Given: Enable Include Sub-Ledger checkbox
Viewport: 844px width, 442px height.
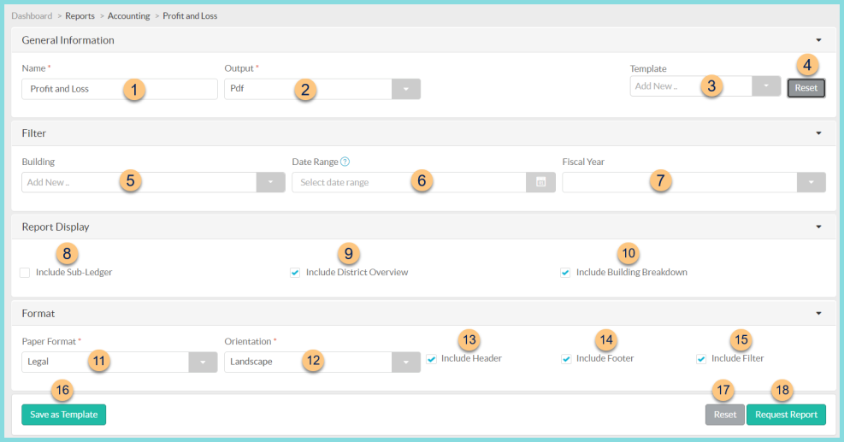Looking at the screenshot, I should coord(25,273).
